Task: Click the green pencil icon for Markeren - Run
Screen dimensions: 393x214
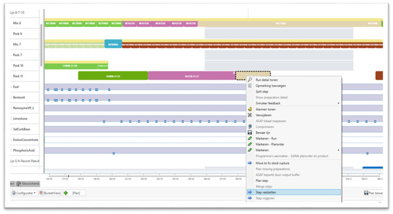Action: [250, 139]
